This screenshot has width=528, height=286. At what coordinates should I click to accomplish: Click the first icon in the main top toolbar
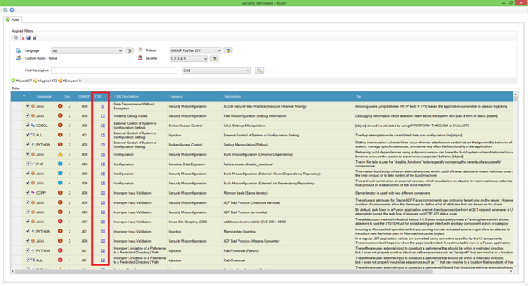click(x=5, y=10)
